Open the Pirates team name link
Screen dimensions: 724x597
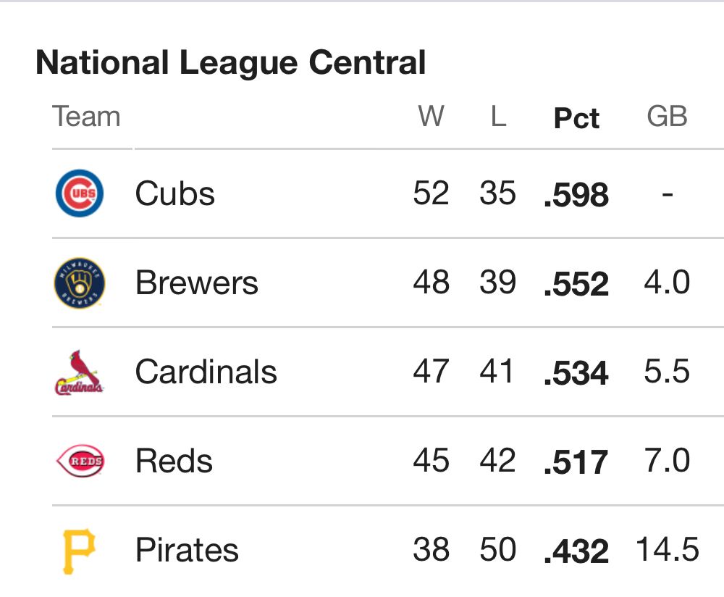click(187, 550)
